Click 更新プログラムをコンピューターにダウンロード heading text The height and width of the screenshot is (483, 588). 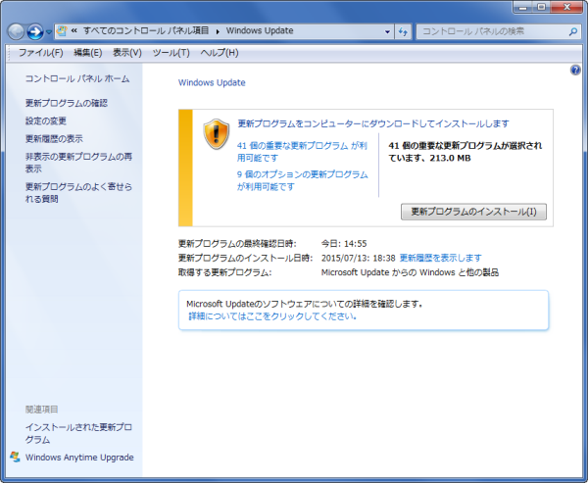pos(373,123)
